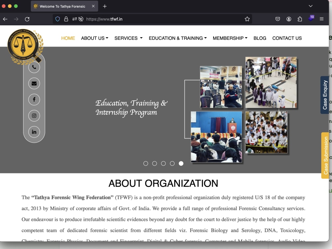Open the CONTACT US menu item
332x249 pixels.
287,38
